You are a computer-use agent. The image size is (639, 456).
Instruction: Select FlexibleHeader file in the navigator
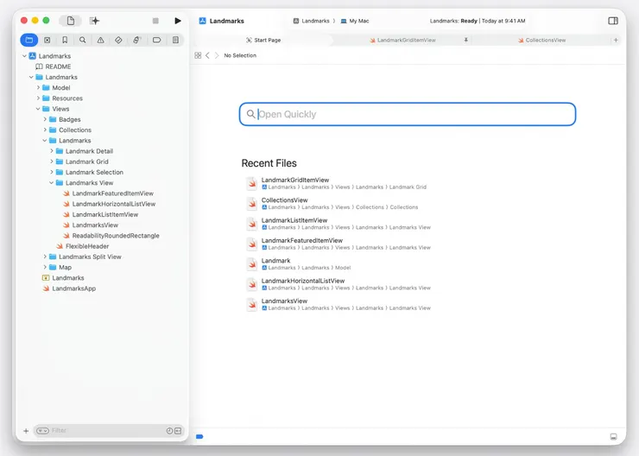83,246
